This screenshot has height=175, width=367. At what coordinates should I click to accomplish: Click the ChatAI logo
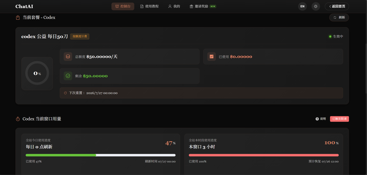24,6
